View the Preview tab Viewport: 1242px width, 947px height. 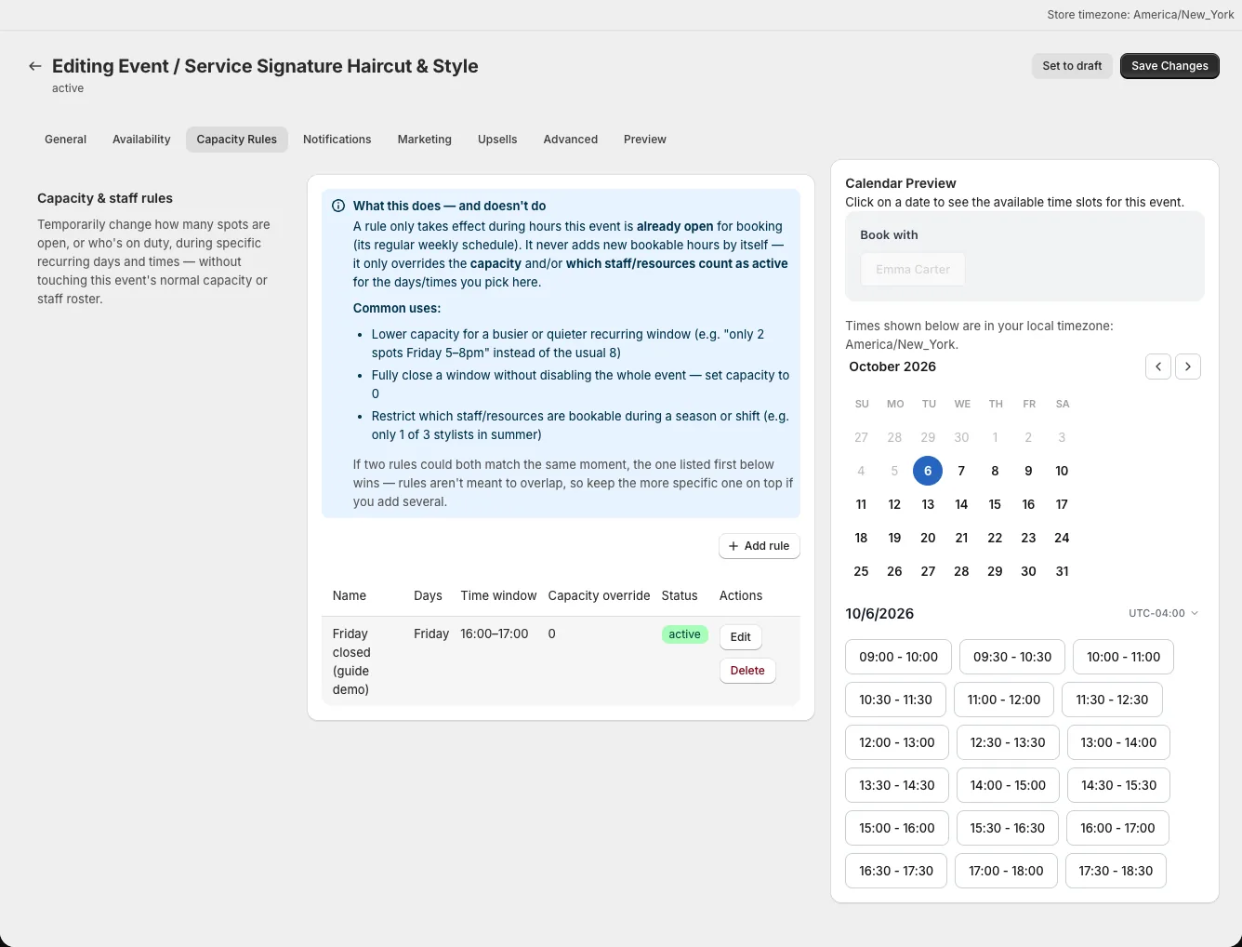point(645,140)
